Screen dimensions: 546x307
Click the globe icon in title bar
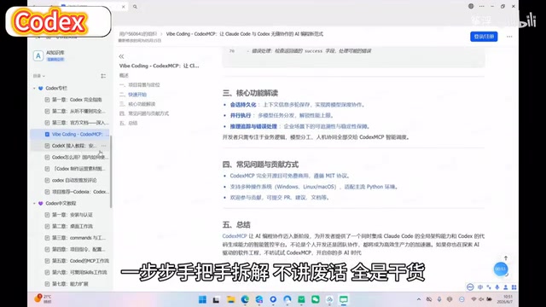(471, 6)
